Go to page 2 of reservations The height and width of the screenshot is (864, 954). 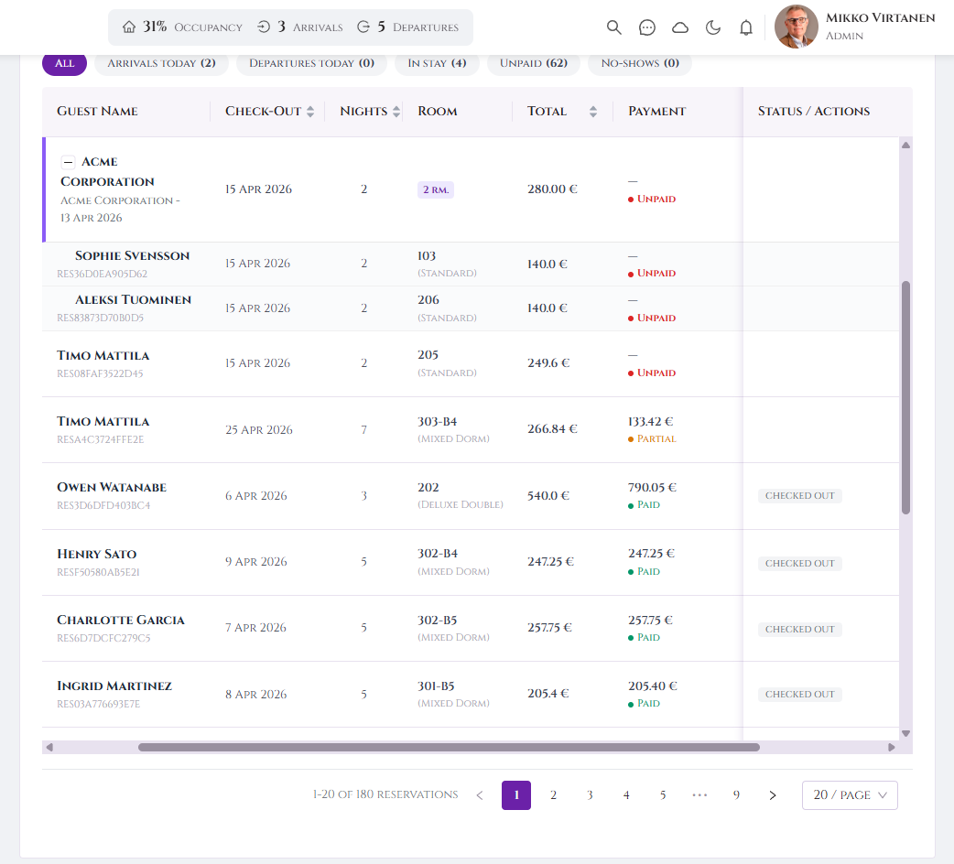tap(553, 795)
